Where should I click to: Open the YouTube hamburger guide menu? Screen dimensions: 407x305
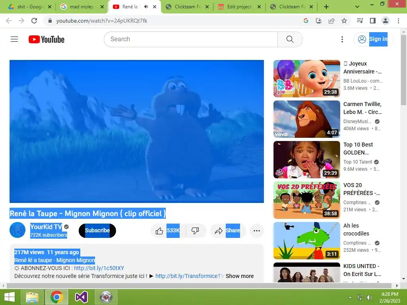(14, 39)
